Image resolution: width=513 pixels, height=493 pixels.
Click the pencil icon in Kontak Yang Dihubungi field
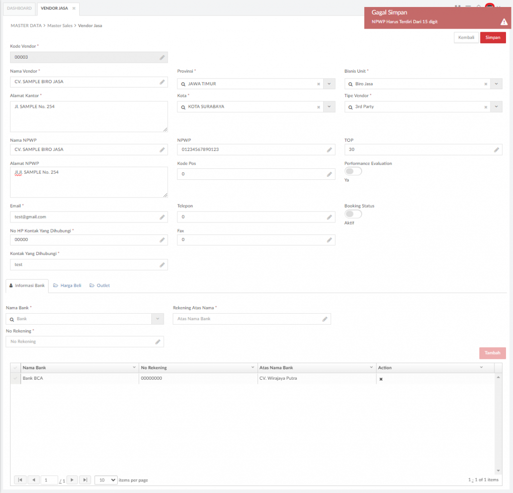coord(162,265)
